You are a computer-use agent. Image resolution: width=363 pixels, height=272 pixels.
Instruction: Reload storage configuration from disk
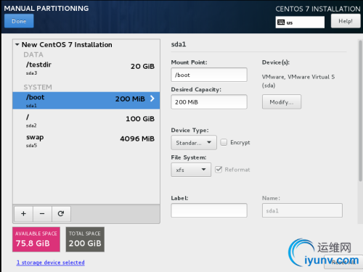(61, 214)
